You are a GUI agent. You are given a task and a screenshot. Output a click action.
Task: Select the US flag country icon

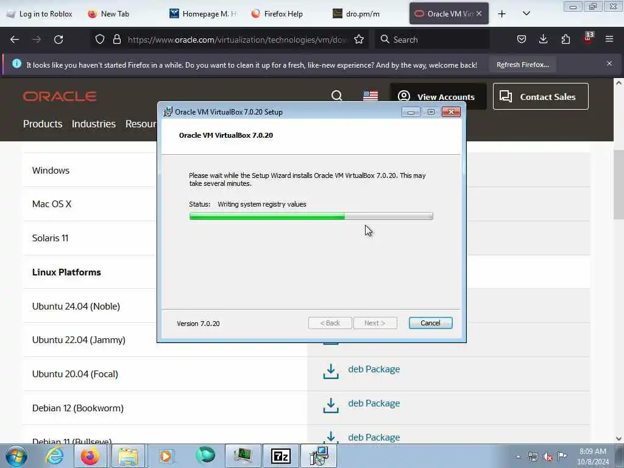tap(370, 96)
